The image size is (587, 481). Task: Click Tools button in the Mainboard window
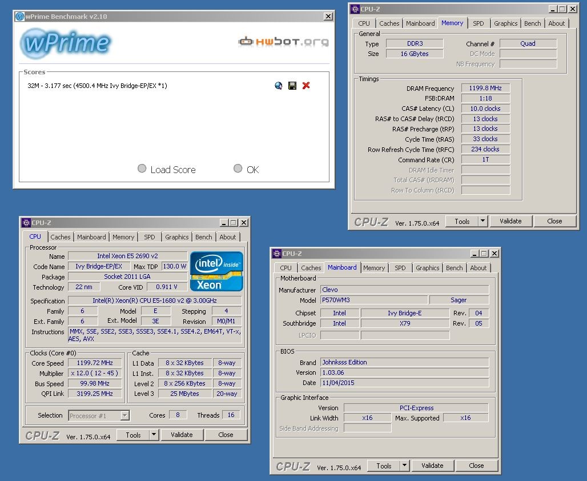pos(384,466)
